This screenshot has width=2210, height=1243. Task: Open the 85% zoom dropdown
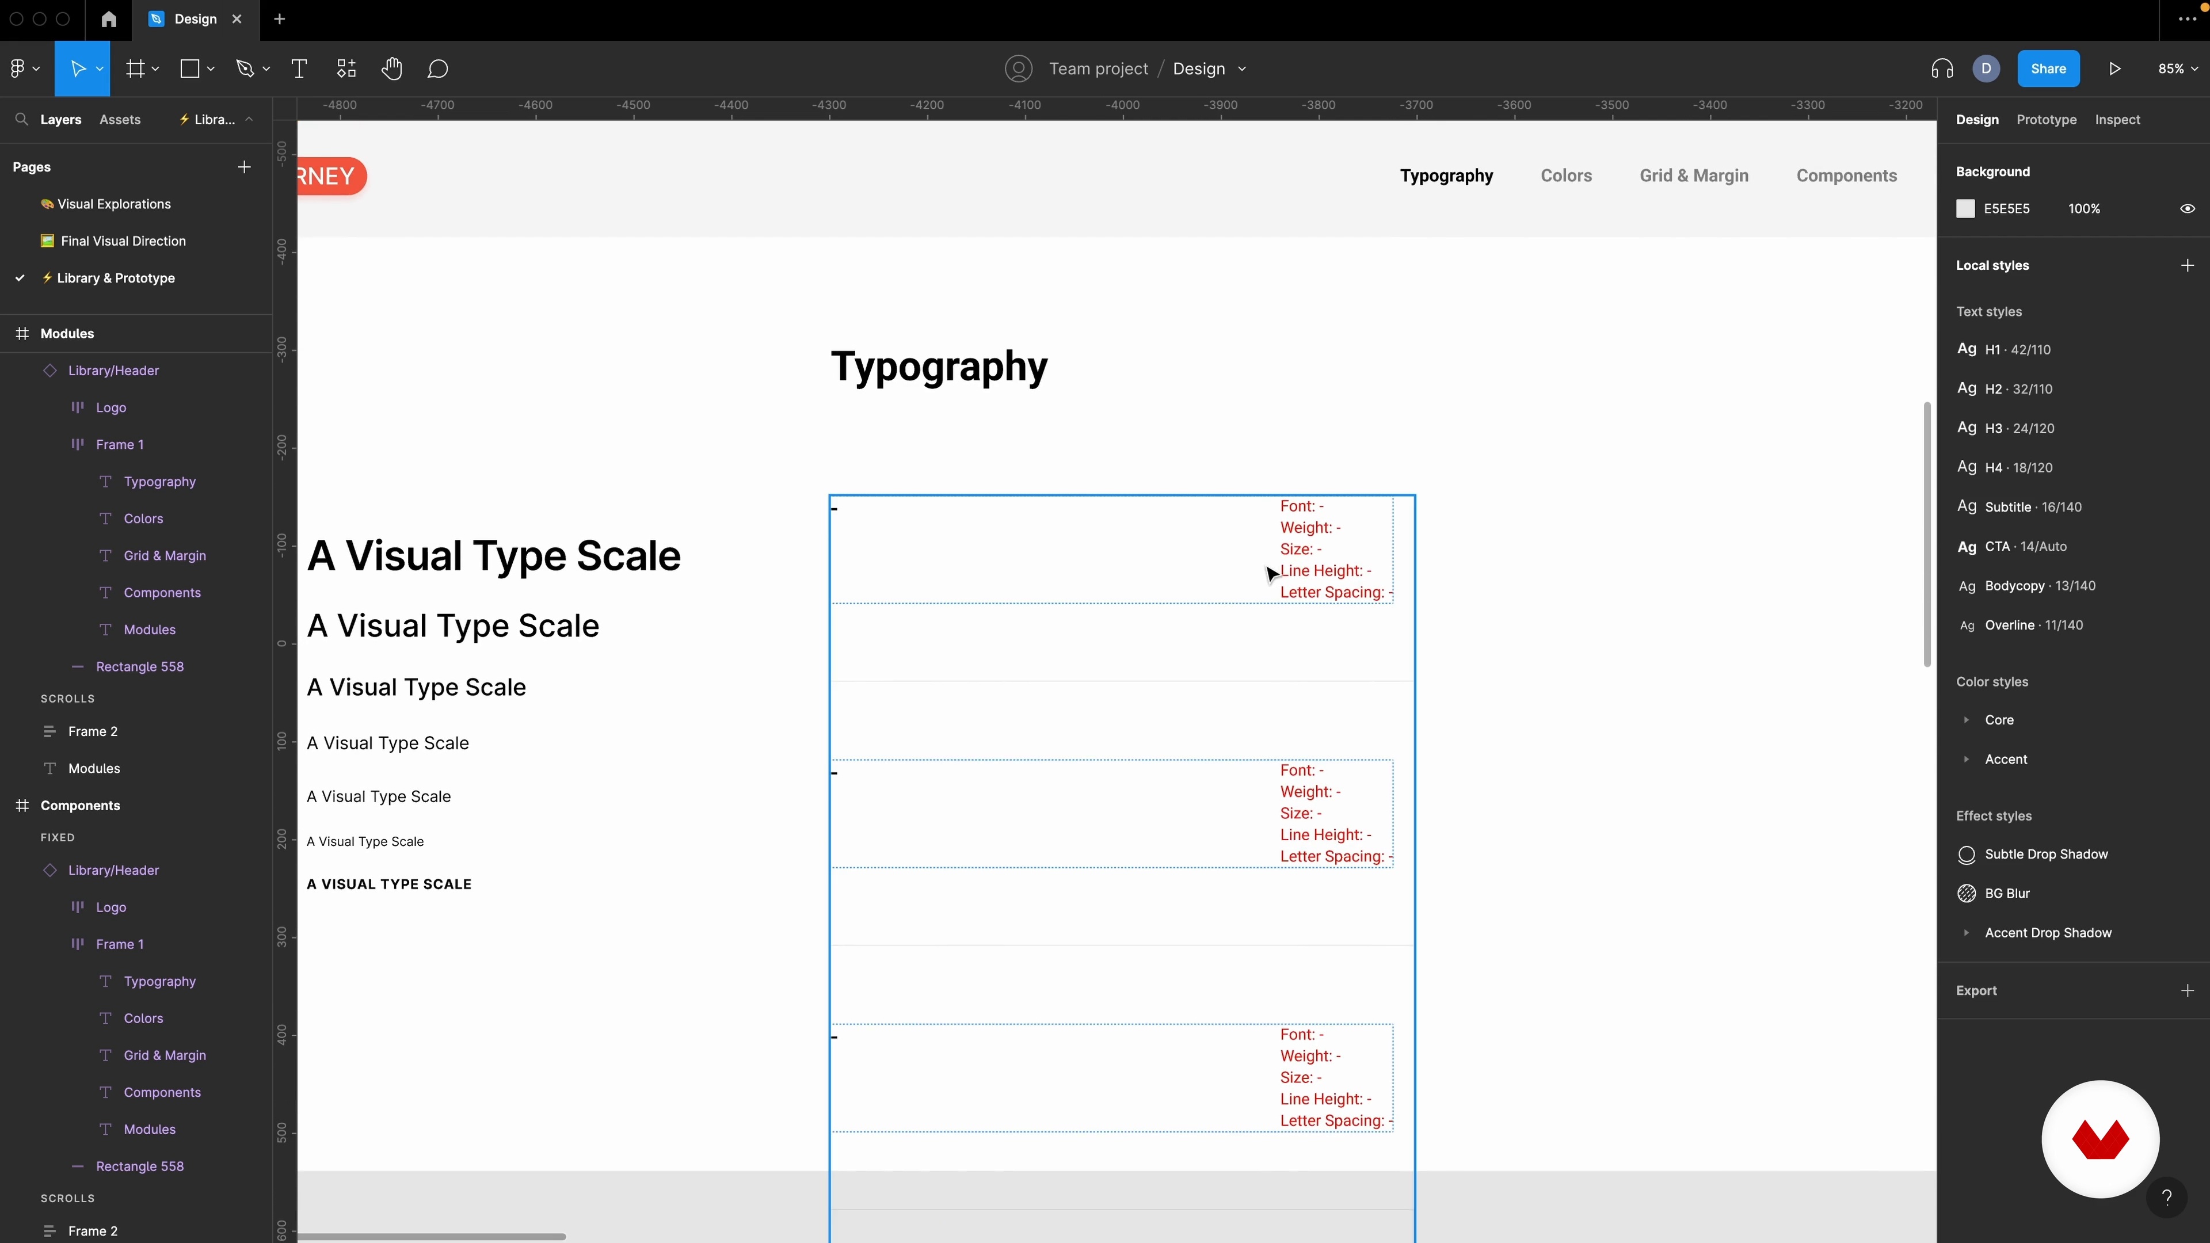pos(2177,68)
